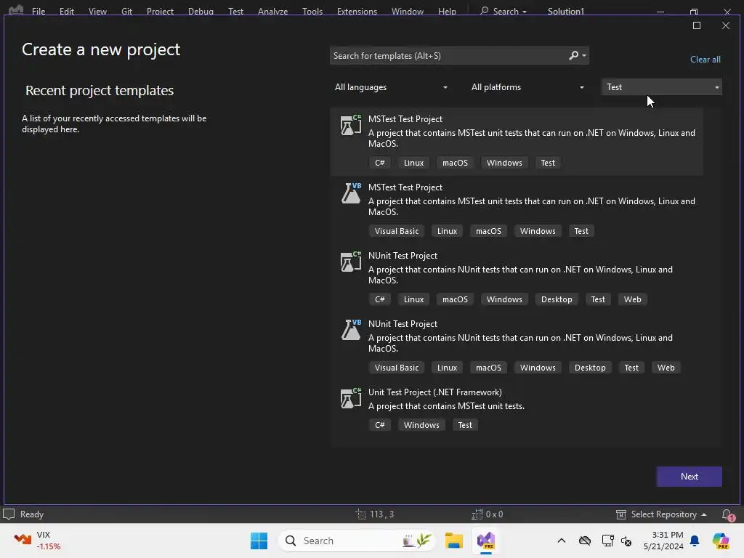This screenshot has height=558, width=744.
Task: Click the network display tray icon
Action: click(607, 541)
